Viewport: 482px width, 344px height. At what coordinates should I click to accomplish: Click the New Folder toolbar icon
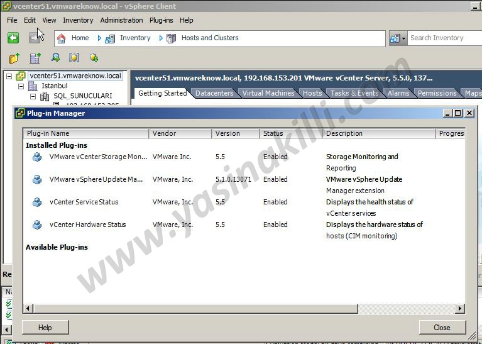click(x=14, y=58)
